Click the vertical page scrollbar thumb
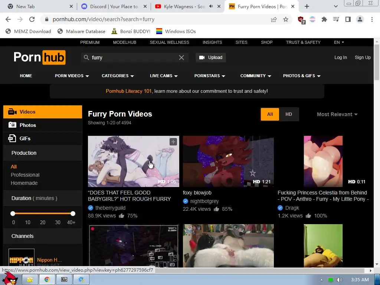The image size is (380, 285). click(x=377, y=62)
